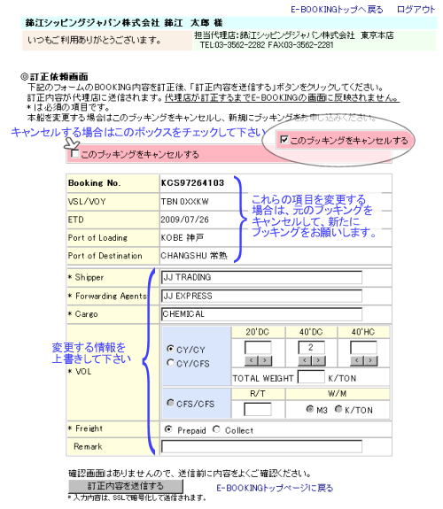443x509 pixels.
Task: Click booking number KCS97264103
Action: (193, 182)
